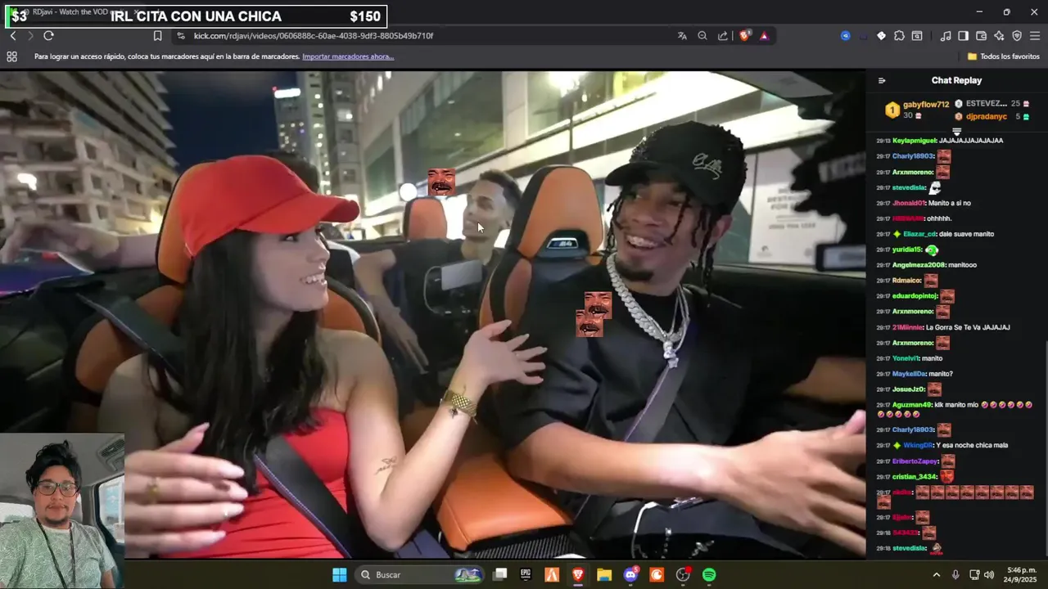Open the blue circular extension icon

[846, 36]
